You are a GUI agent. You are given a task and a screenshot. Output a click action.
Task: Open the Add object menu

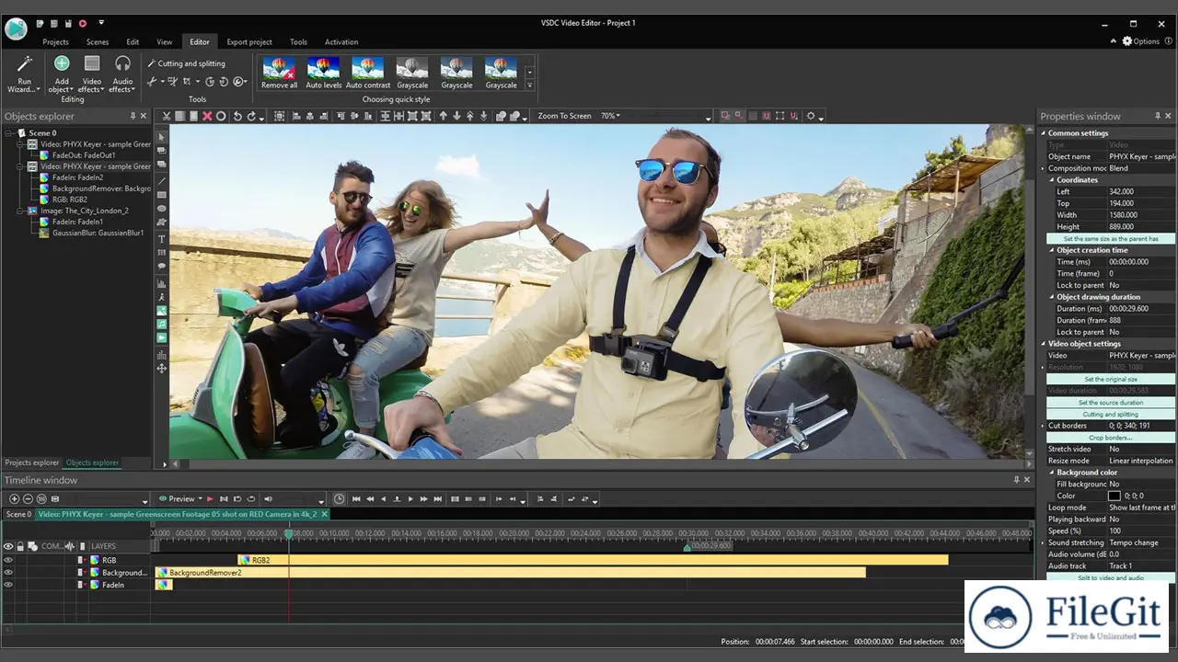click(61, 74)
